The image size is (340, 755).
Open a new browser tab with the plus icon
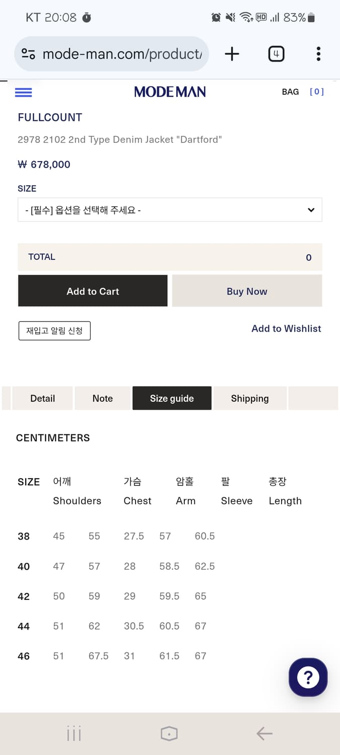click(x=232, y=54)
